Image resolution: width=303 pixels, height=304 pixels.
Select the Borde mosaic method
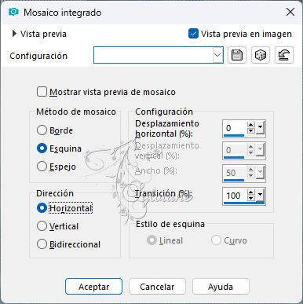tap(42, 130)
